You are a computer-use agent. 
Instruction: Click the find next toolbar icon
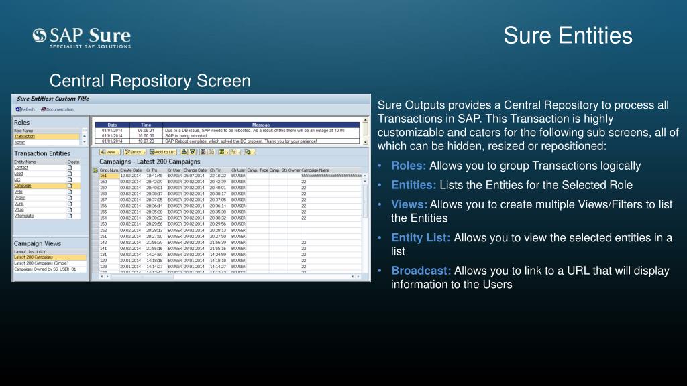pos(211,152)
